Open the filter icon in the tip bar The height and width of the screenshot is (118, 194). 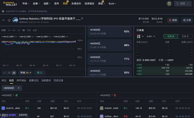pyautogui.click(x=3, y=11)
